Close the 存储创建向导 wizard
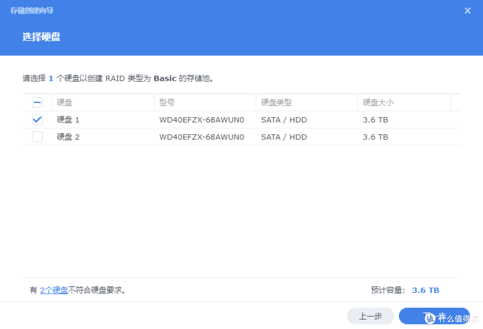The height and width of the screenshot is (329, 483). tap(467, 11)
